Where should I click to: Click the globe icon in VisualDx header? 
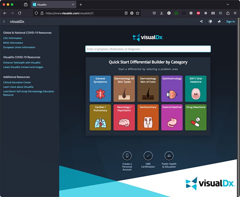coord(210,21)
